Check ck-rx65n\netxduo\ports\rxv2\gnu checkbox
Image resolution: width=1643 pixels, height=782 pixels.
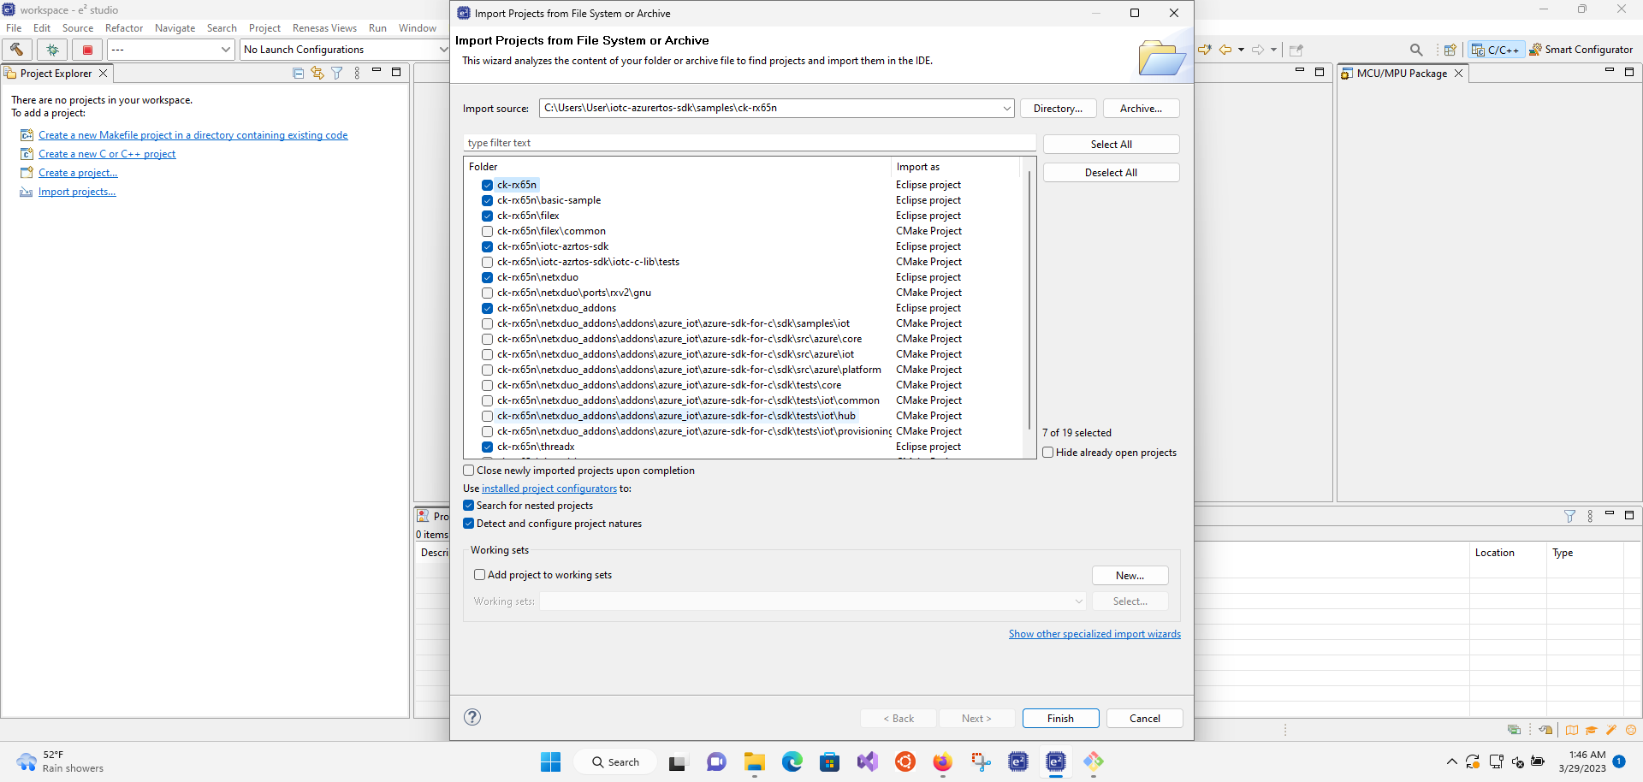pos(487,293)
